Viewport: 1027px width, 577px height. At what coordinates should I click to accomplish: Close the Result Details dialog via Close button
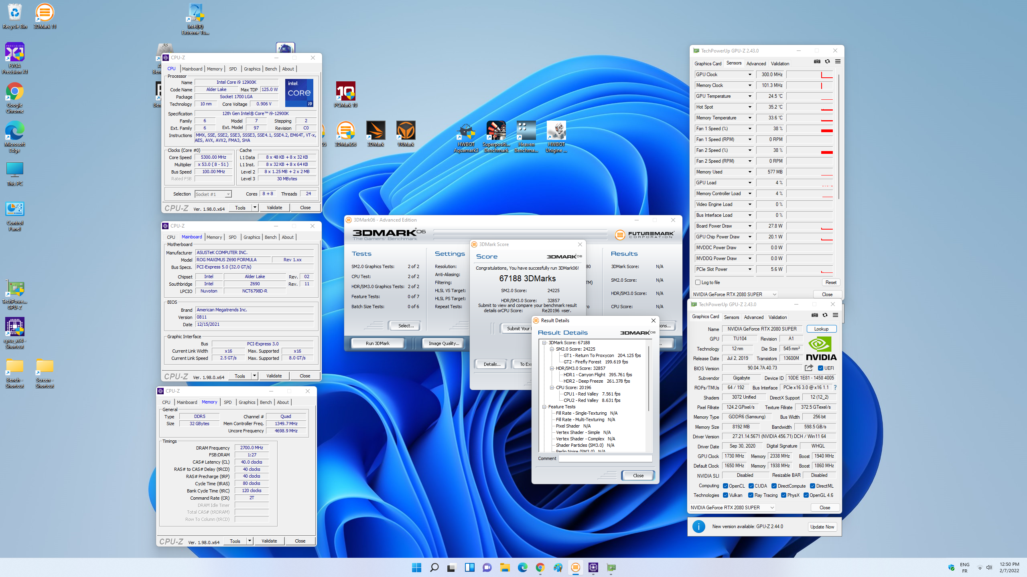tap(638, 476)
